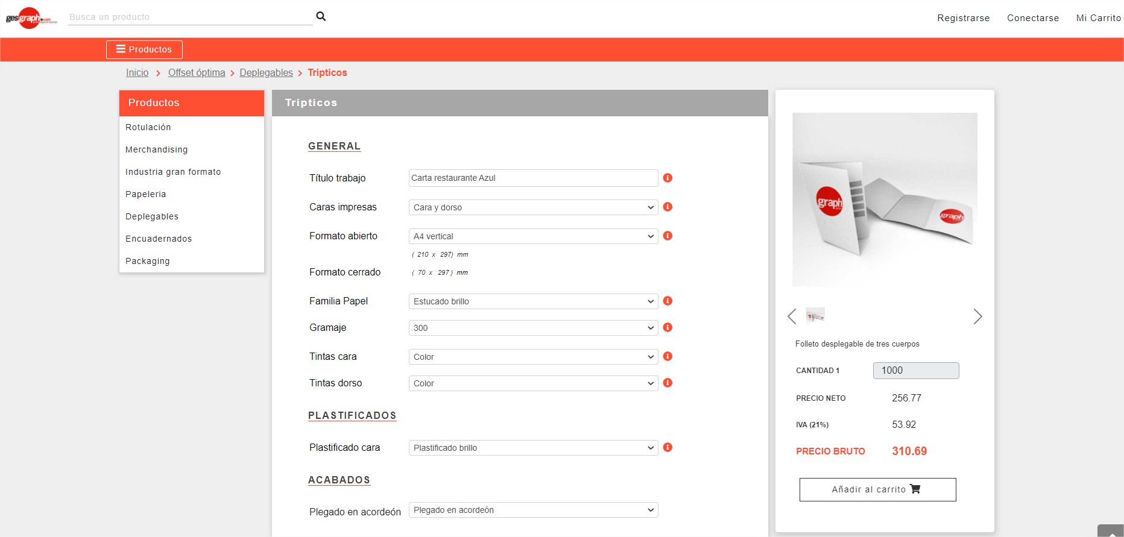
Task: Click the search magnifier icon
Action: pos(321,16)
